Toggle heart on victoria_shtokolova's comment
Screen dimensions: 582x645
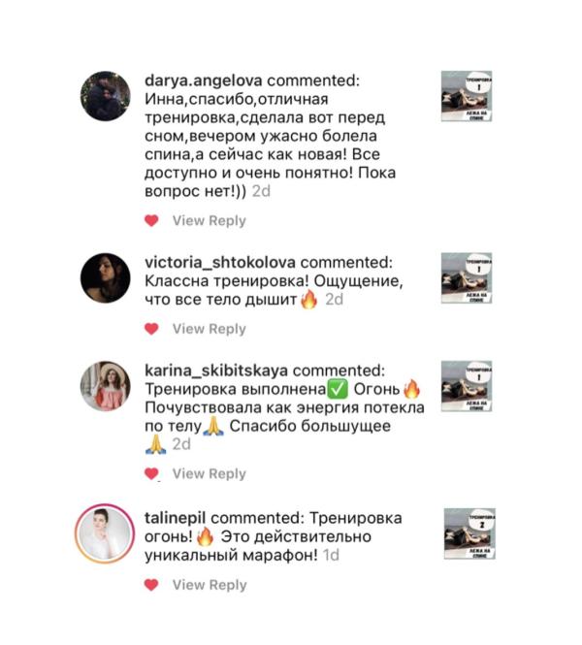pos(151,329)
